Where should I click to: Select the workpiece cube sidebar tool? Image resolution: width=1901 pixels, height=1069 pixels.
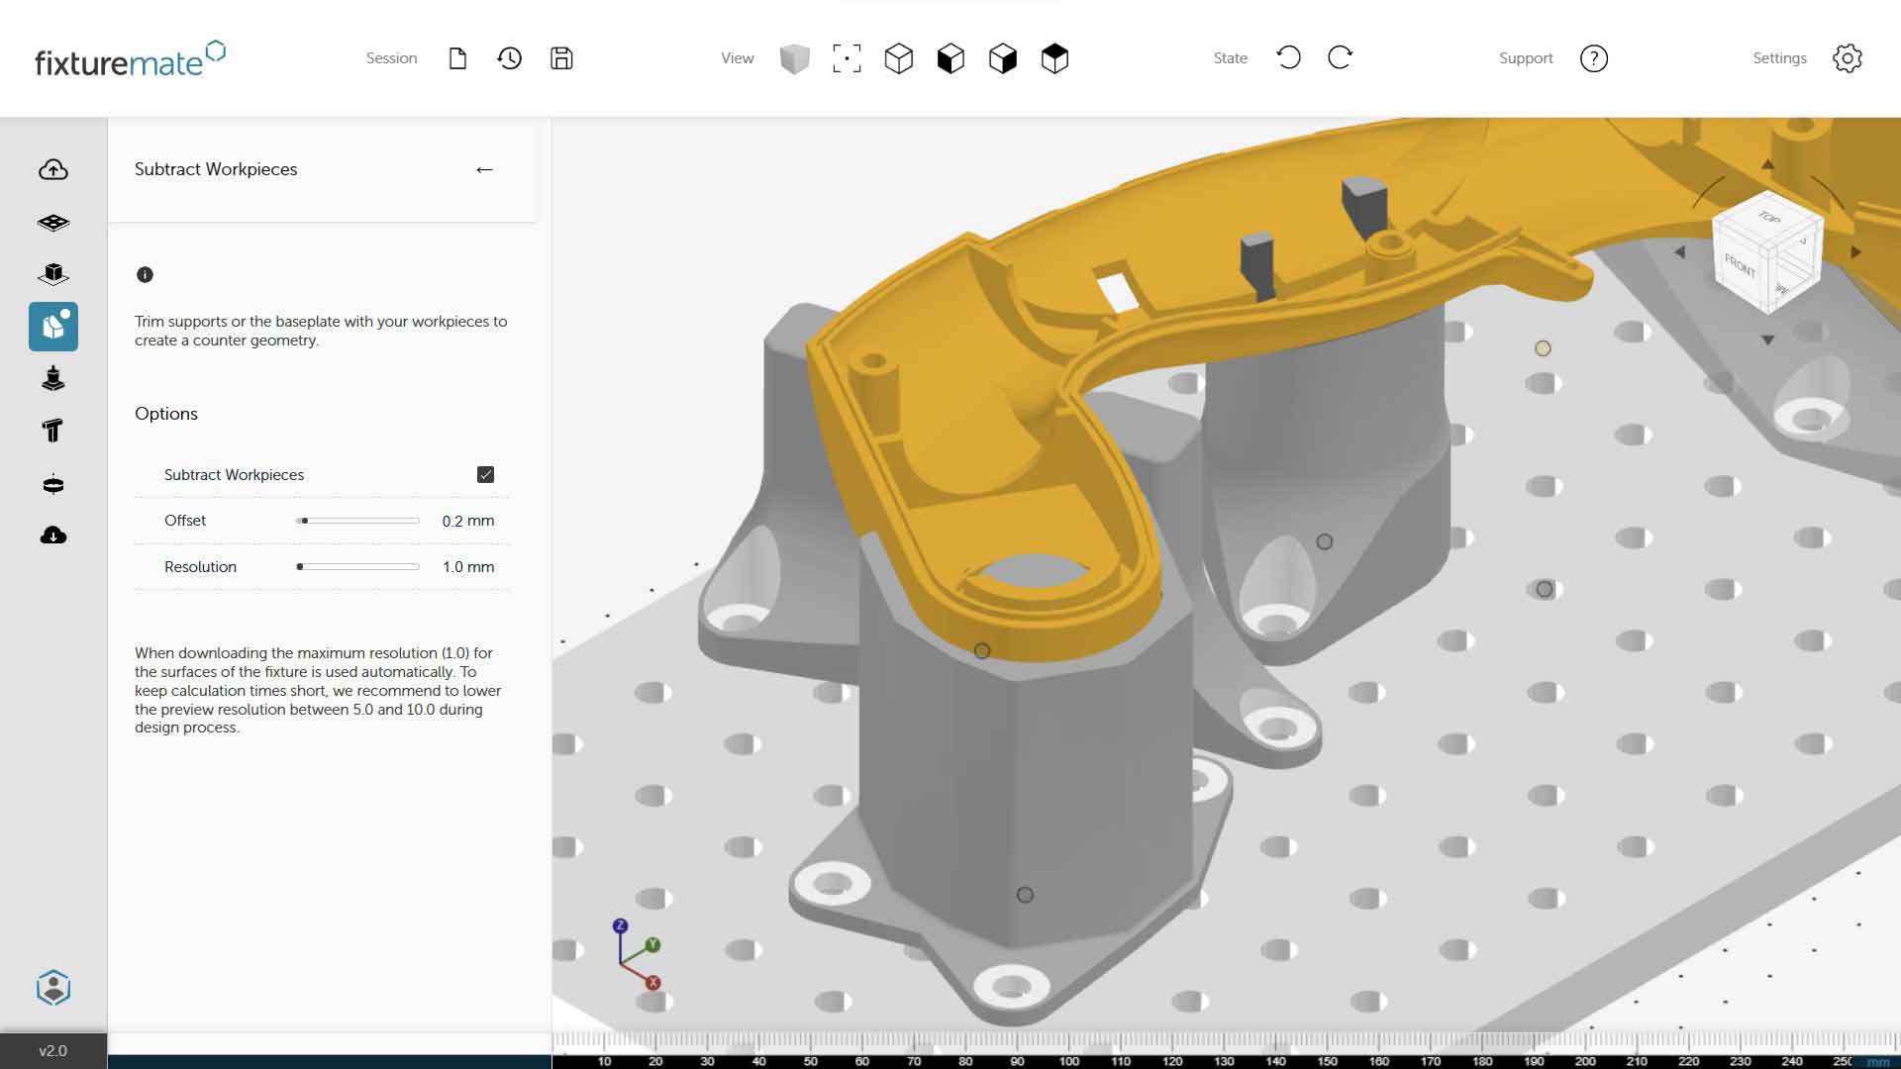pyautogui.click(x=53, y=274)
